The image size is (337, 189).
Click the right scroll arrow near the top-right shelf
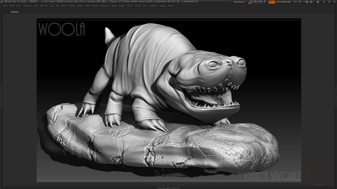[x=300, y=2]
